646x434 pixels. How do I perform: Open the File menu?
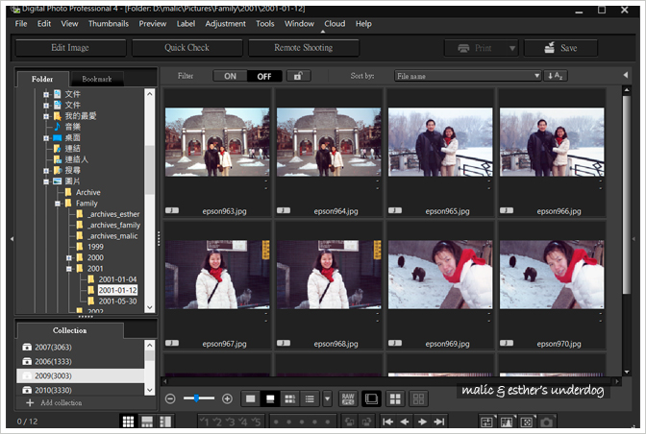pos(21,24)
